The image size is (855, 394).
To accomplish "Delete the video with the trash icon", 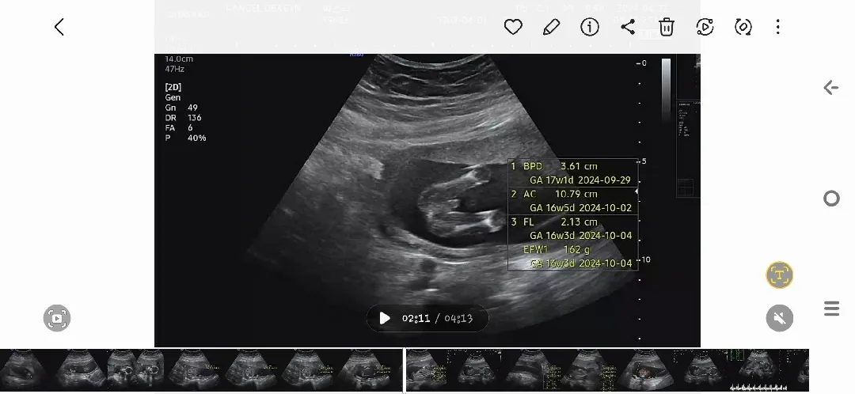I will (667, 27).
